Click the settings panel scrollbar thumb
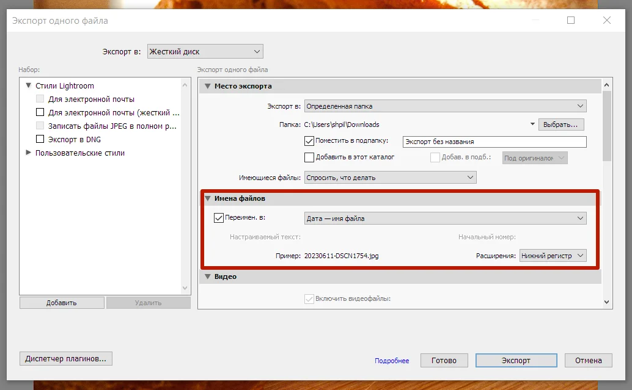The image size is (632, 390). coord(606,126)
